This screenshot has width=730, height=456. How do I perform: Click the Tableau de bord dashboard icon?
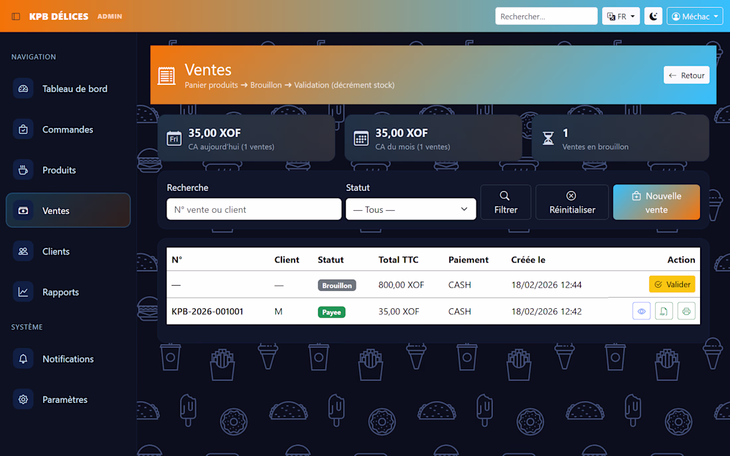[23, 89]
